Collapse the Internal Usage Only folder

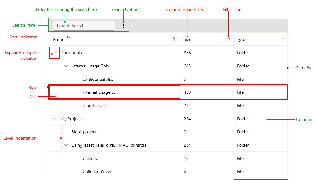(66, 66)
